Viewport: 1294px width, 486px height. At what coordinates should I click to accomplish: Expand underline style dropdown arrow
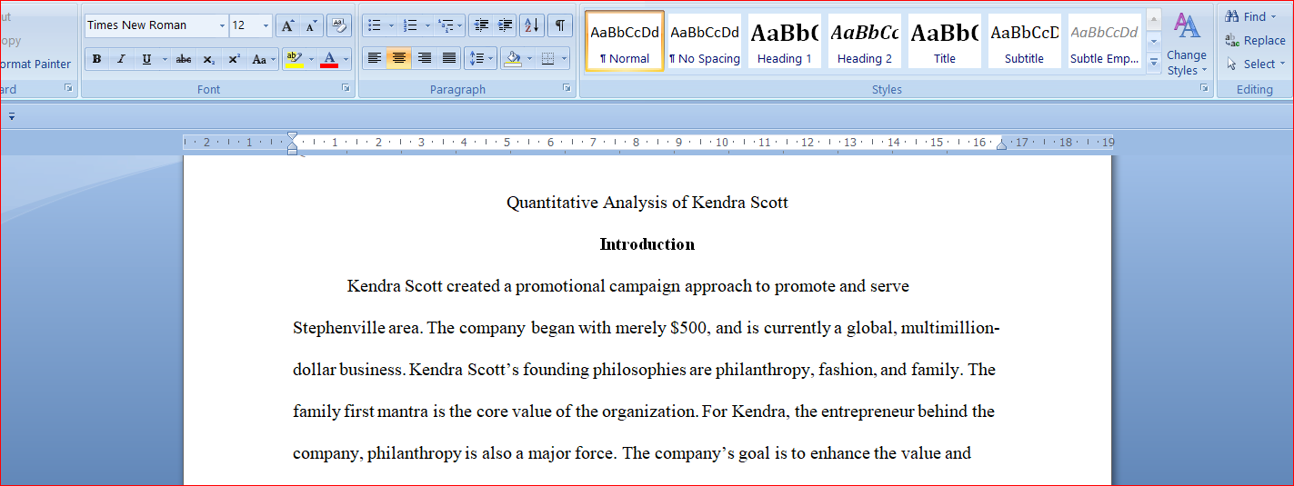(x=165, y=59)
